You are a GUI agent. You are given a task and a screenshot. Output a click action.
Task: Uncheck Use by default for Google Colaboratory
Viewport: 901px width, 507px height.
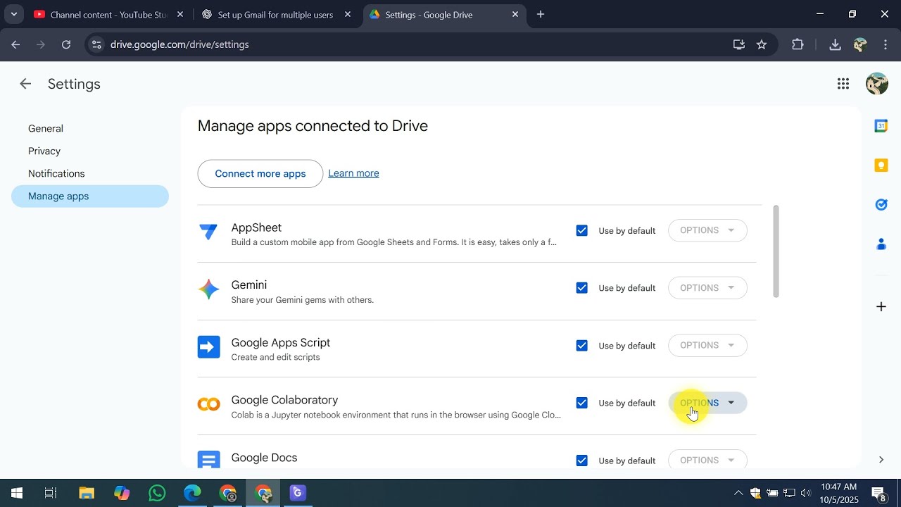tap(581, 403)
